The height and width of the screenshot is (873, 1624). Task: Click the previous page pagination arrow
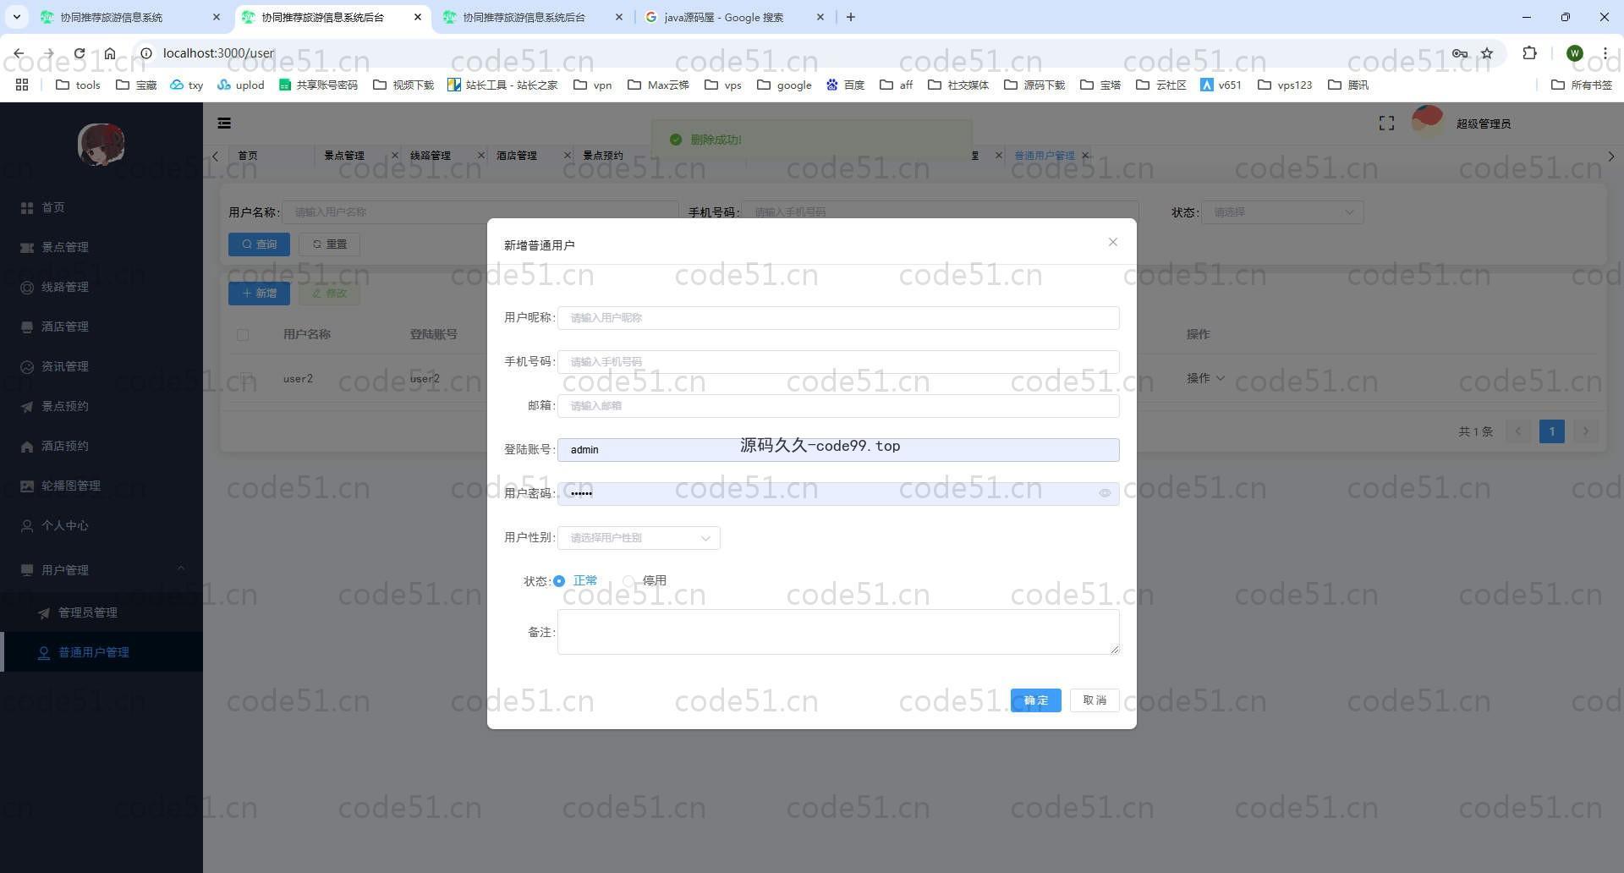(1518, 431)
